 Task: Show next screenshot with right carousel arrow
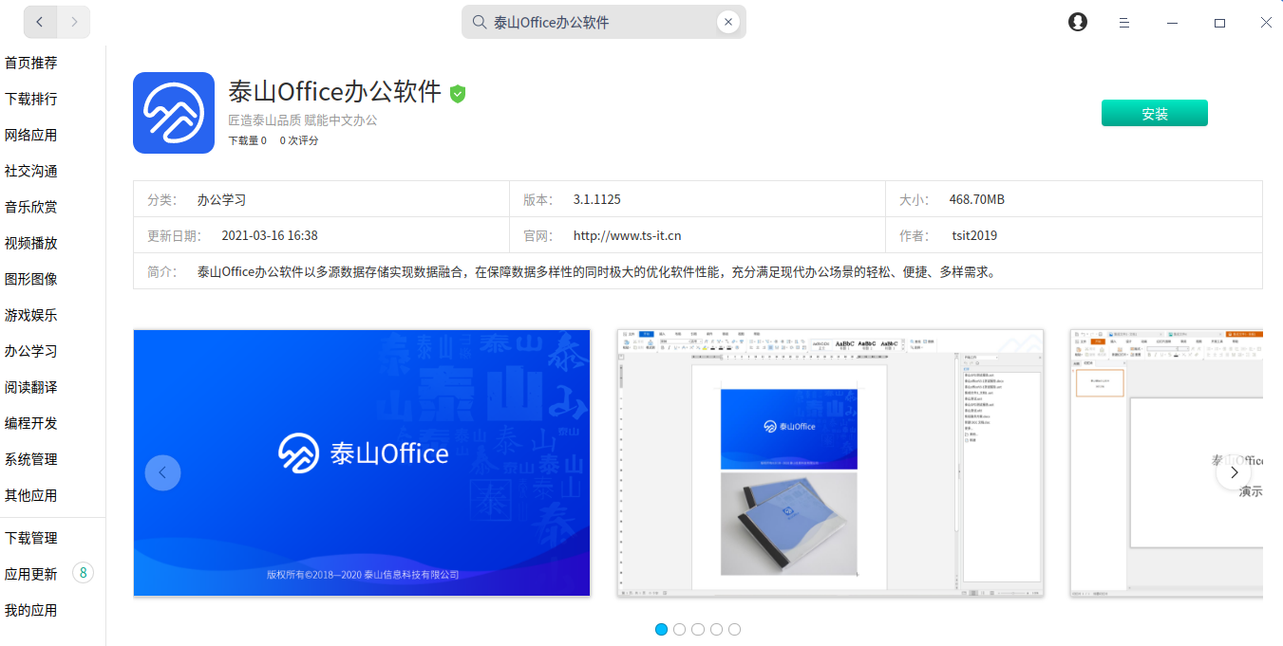click(1234, 472)
